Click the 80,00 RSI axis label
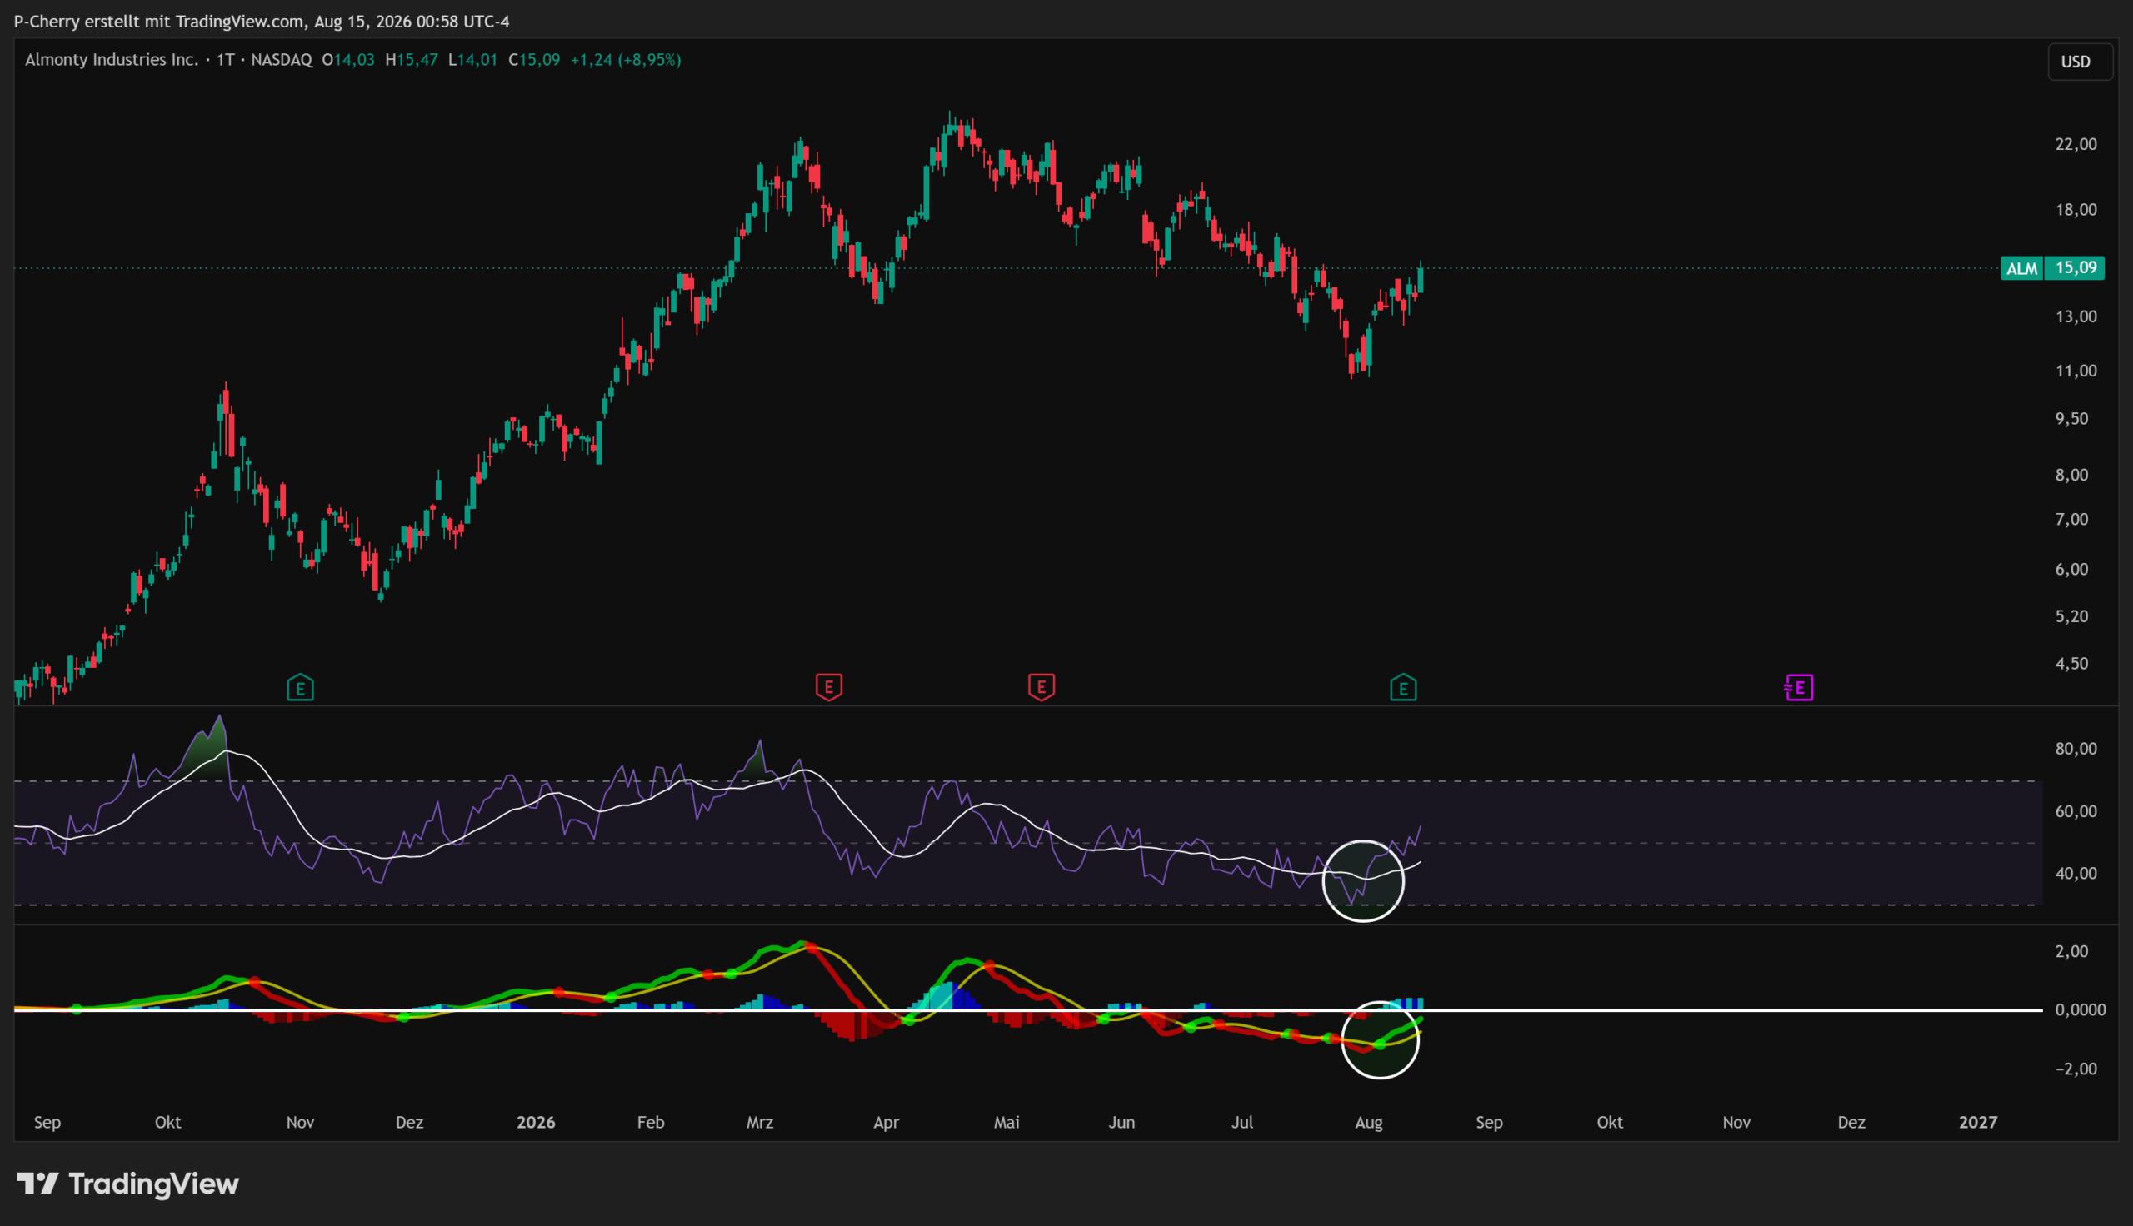This screenshot has height=1226, width=2133. [x=2076, y=749]
